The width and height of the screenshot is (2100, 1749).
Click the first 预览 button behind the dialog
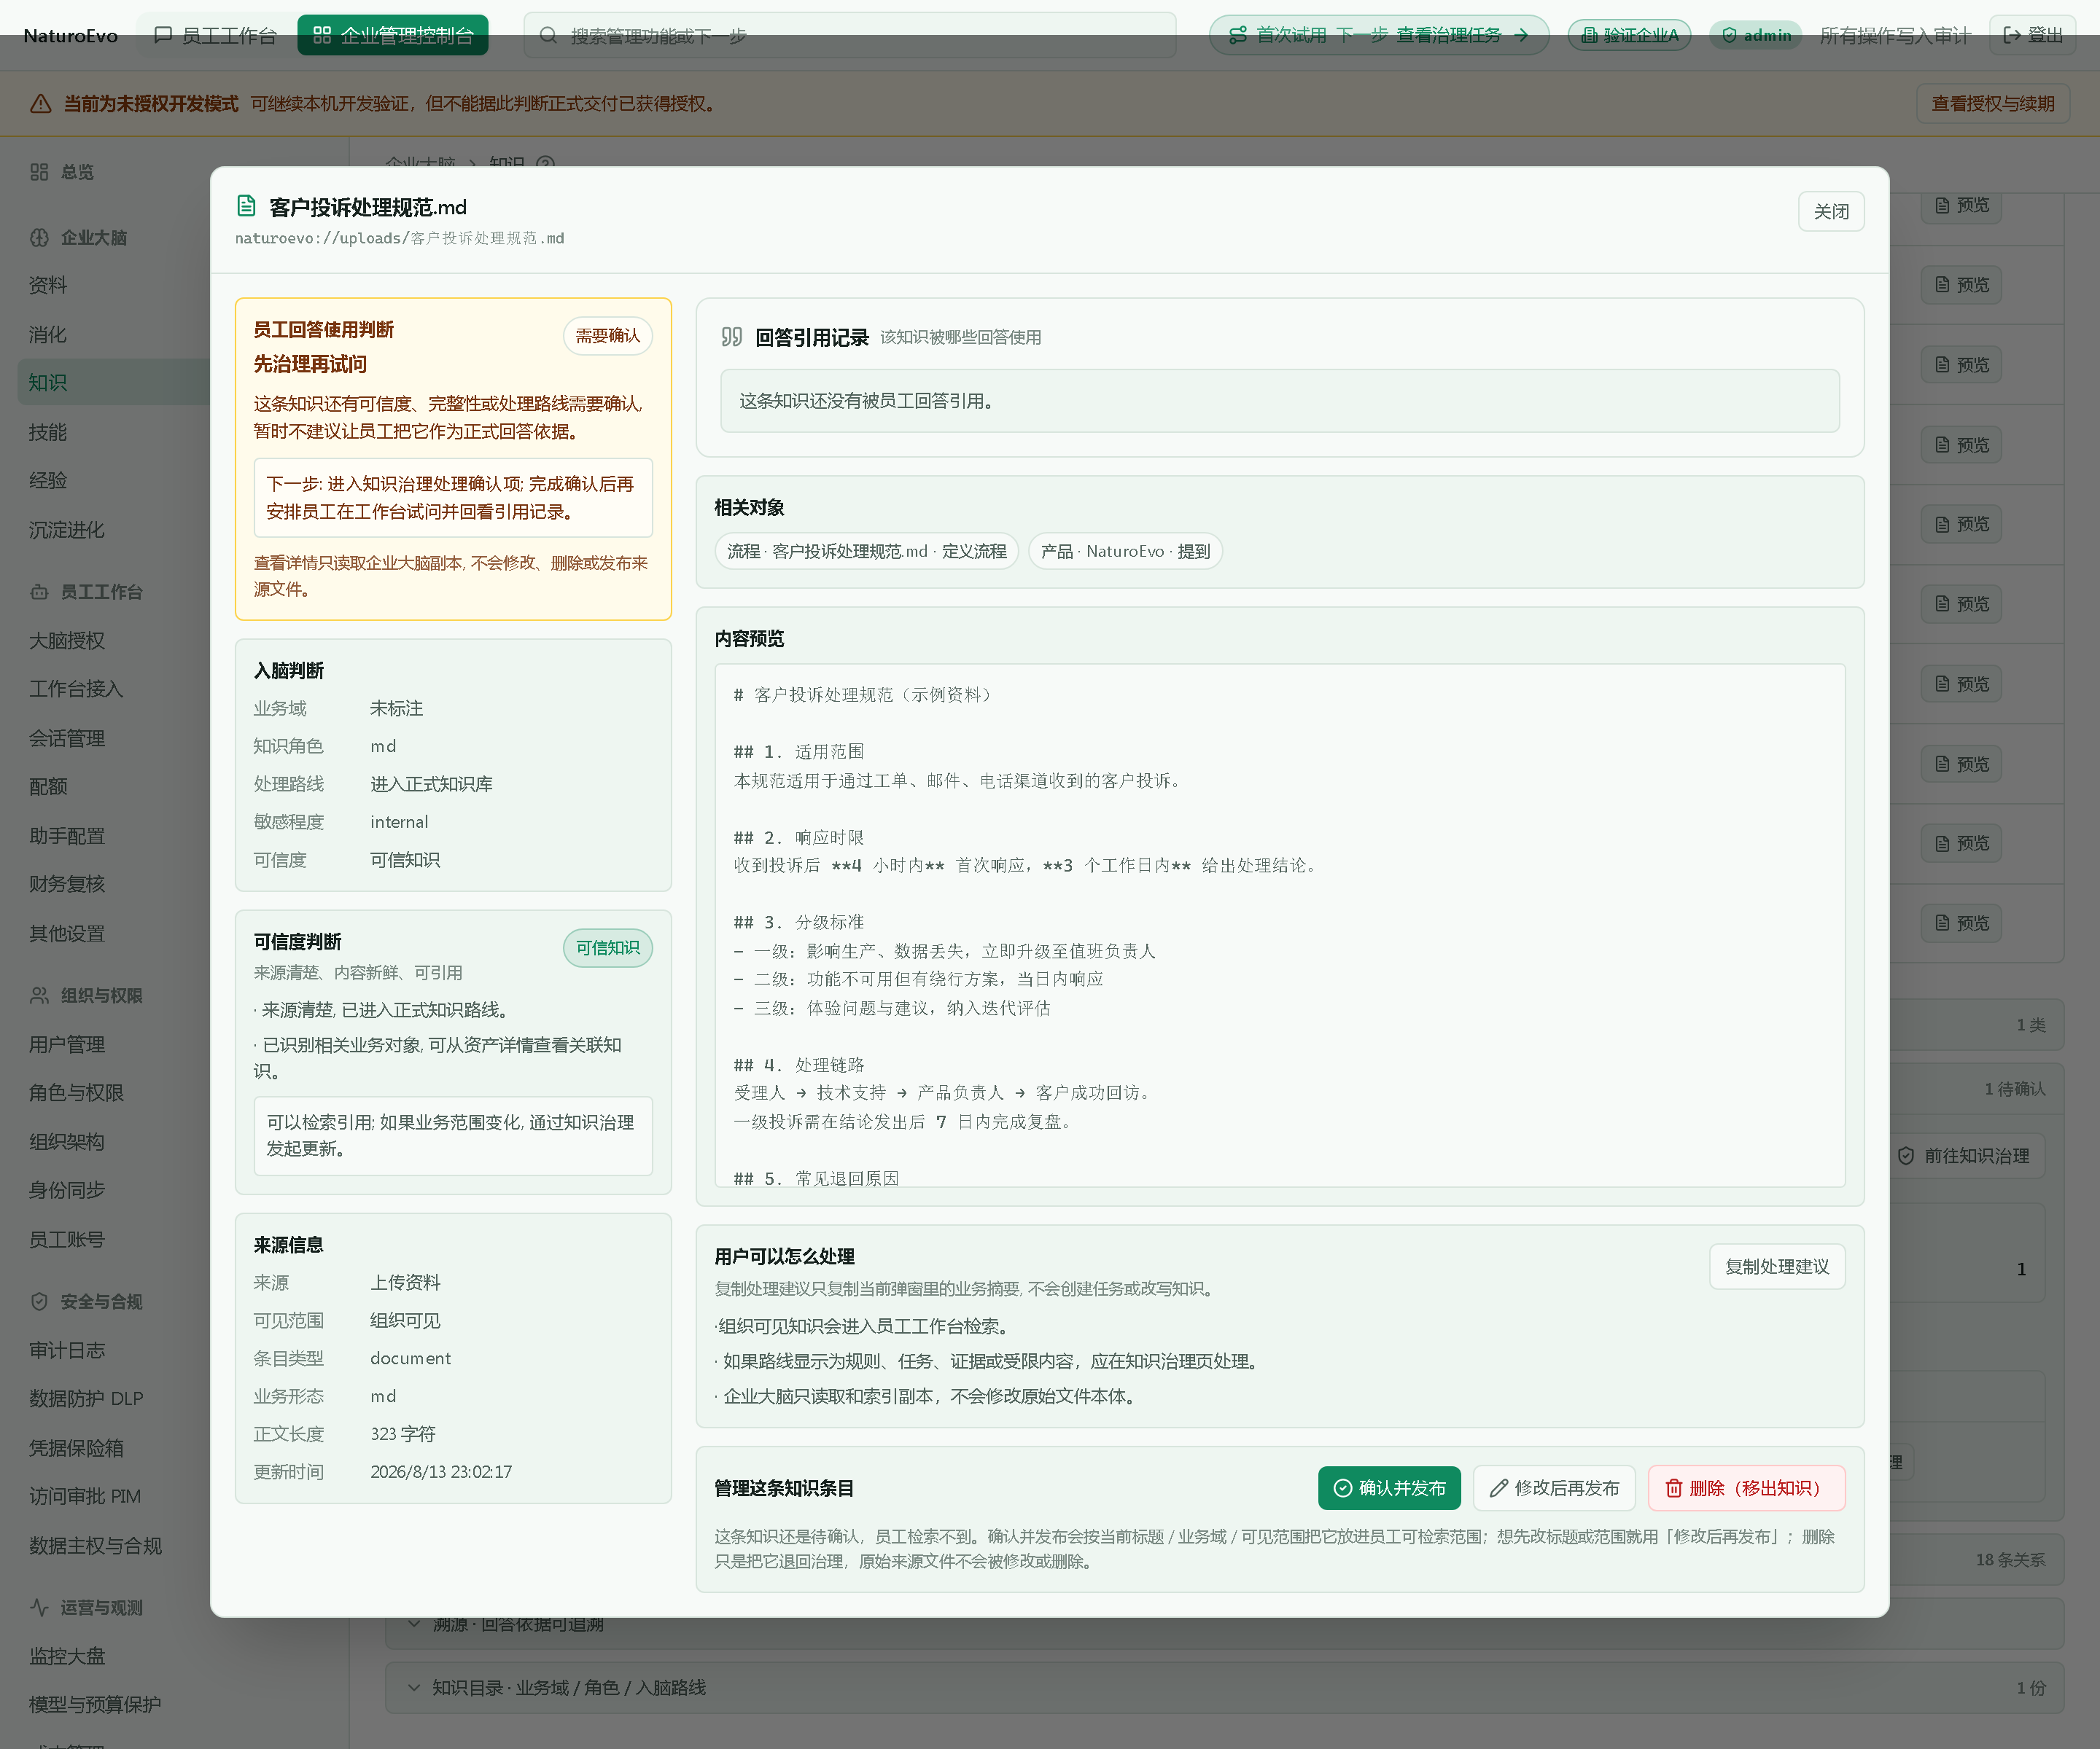click(x=1961, y=205)
